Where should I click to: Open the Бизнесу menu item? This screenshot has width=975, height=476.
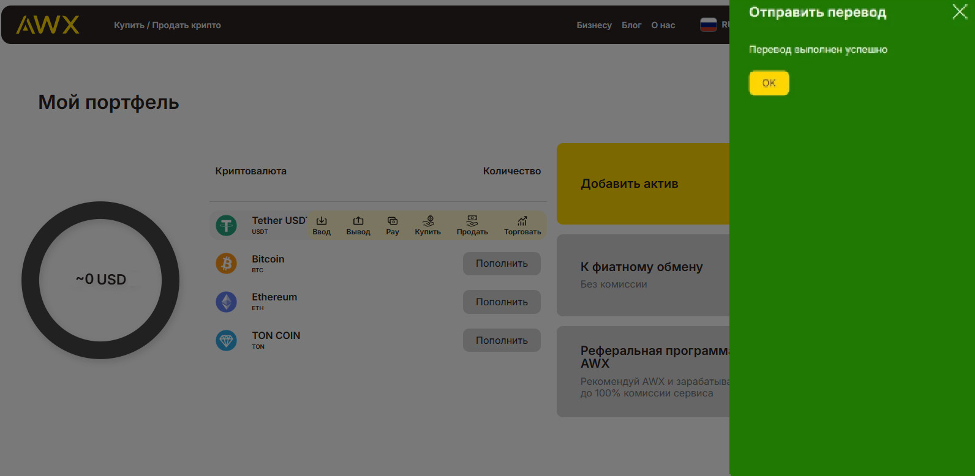(x=593, y=25)
